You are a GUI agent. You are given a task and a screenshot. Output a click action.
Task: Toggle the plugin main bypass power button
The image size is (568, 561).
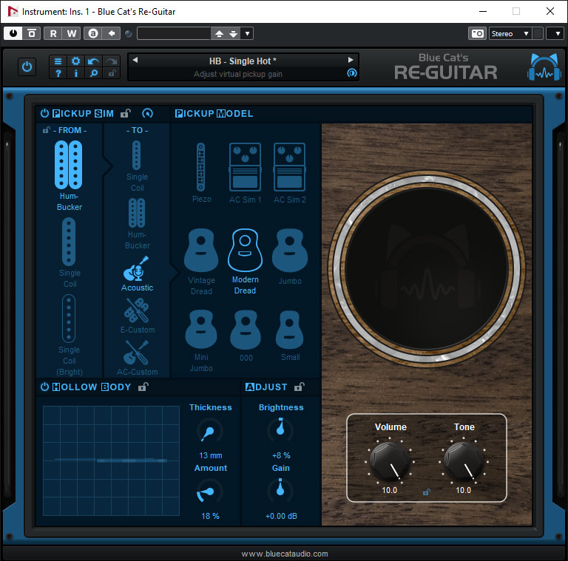(27, 67)
